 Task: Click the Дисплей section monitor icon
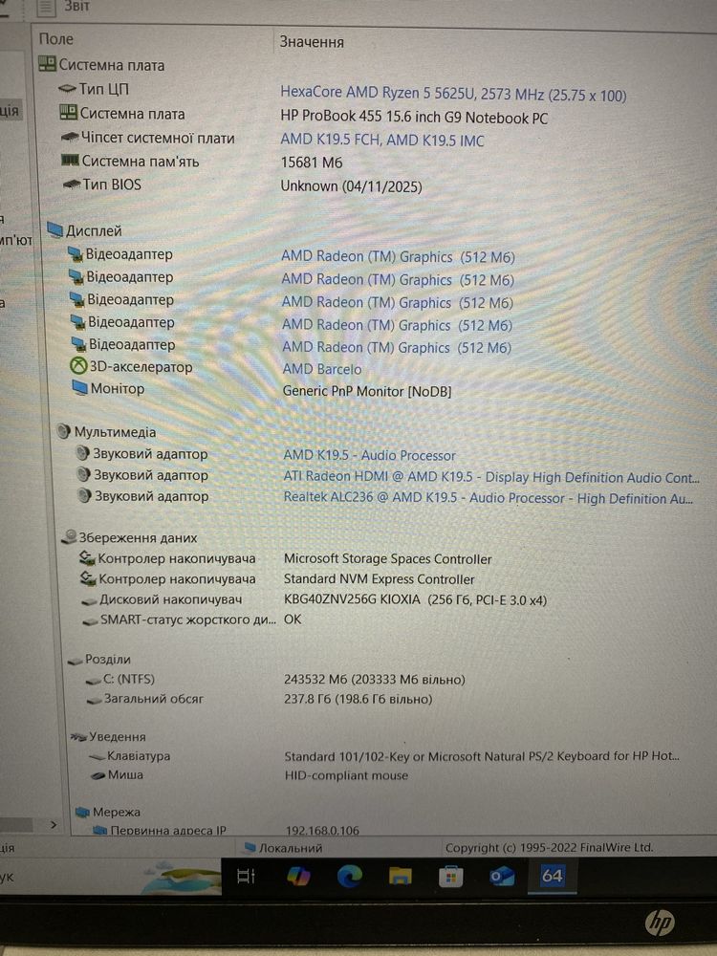coord(54,230)
